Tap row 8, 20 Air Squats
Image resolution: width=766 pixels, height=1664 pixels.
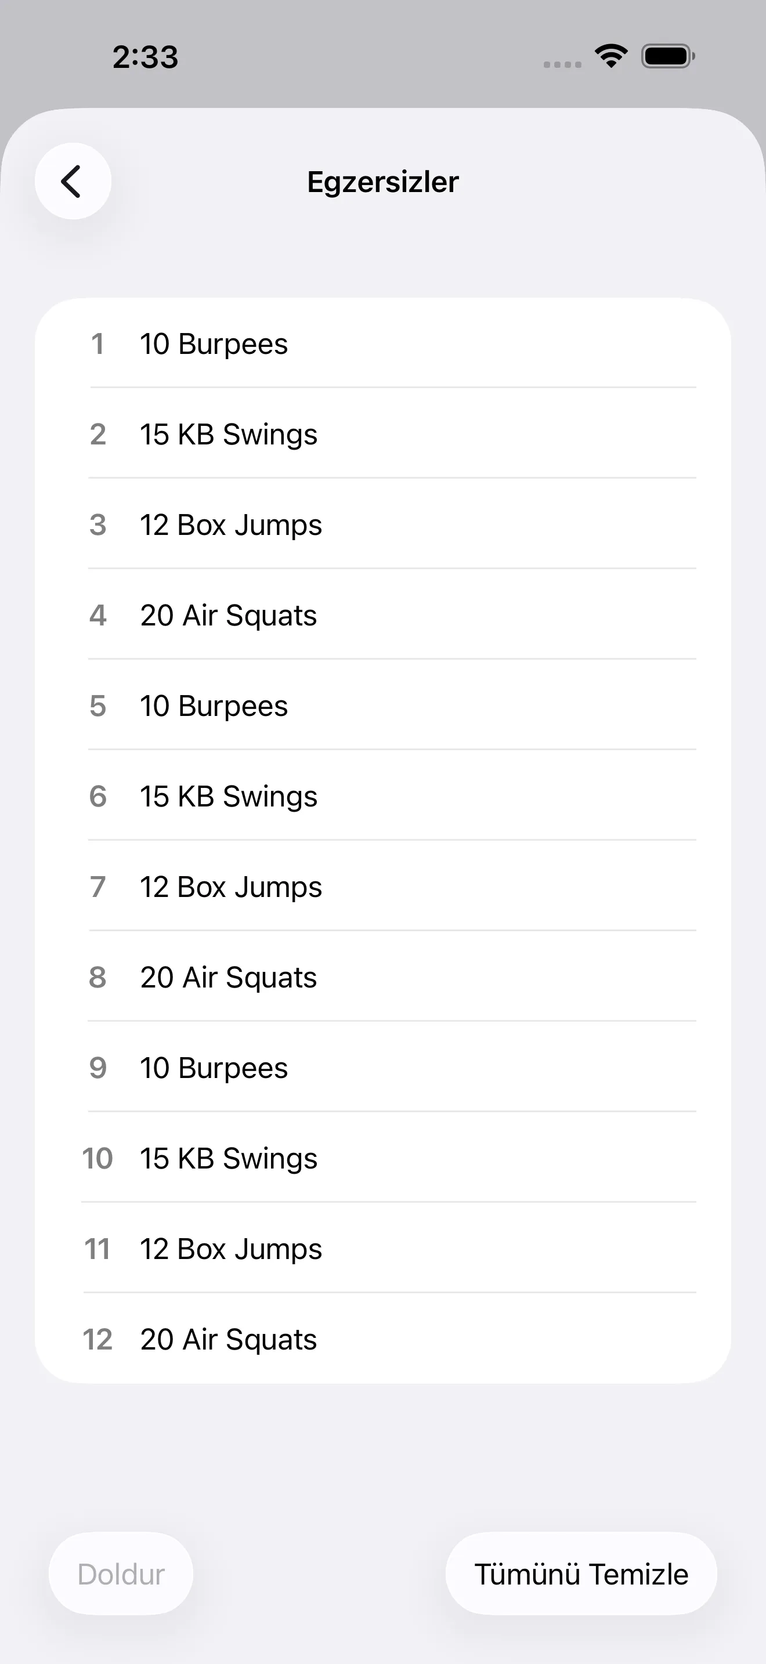click(x=382, y=976)
